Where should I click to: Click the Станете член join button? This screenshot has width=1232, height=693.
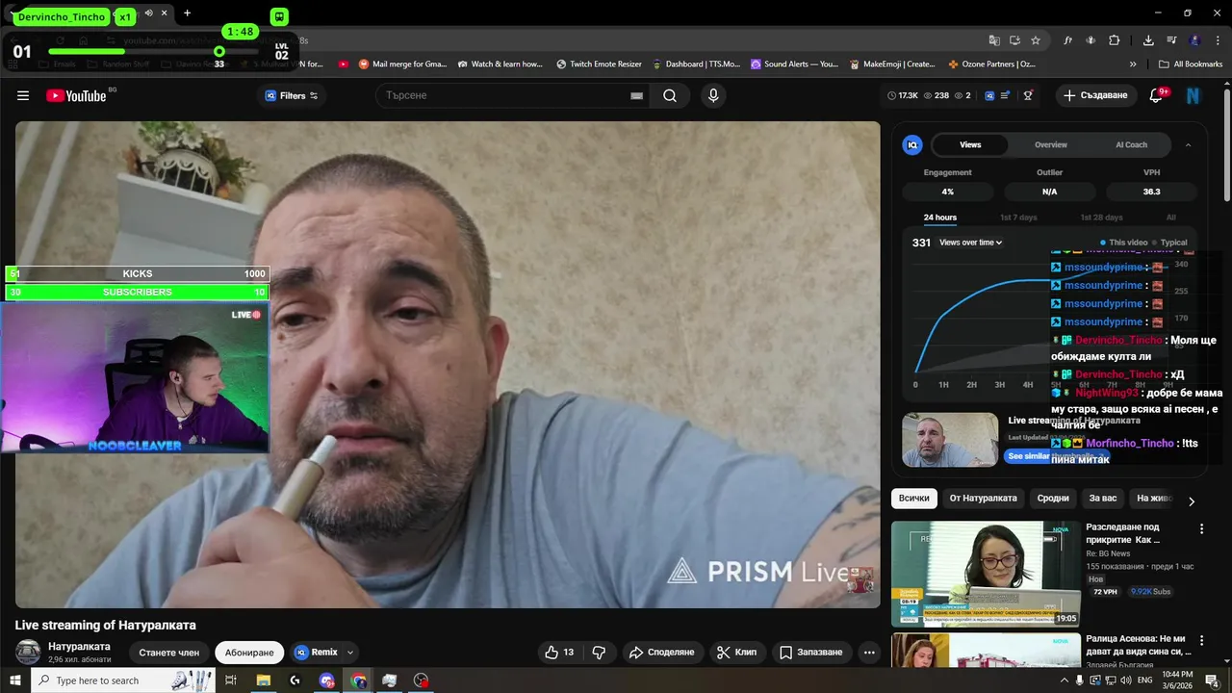coord(168,653)
